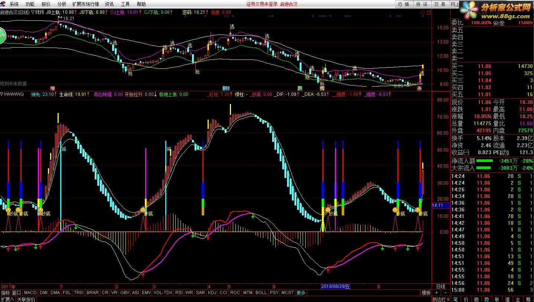Screen dimensions: 534x302
Task: Collapse the sidebar using 侧边栏«
Action: pos(441,299)
